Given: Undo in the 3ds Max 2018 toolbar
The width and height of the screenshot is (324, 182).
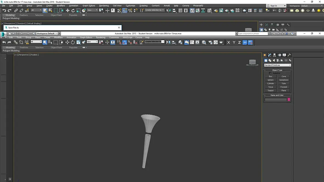Looking at the screenshot, I should click(4, 10).
